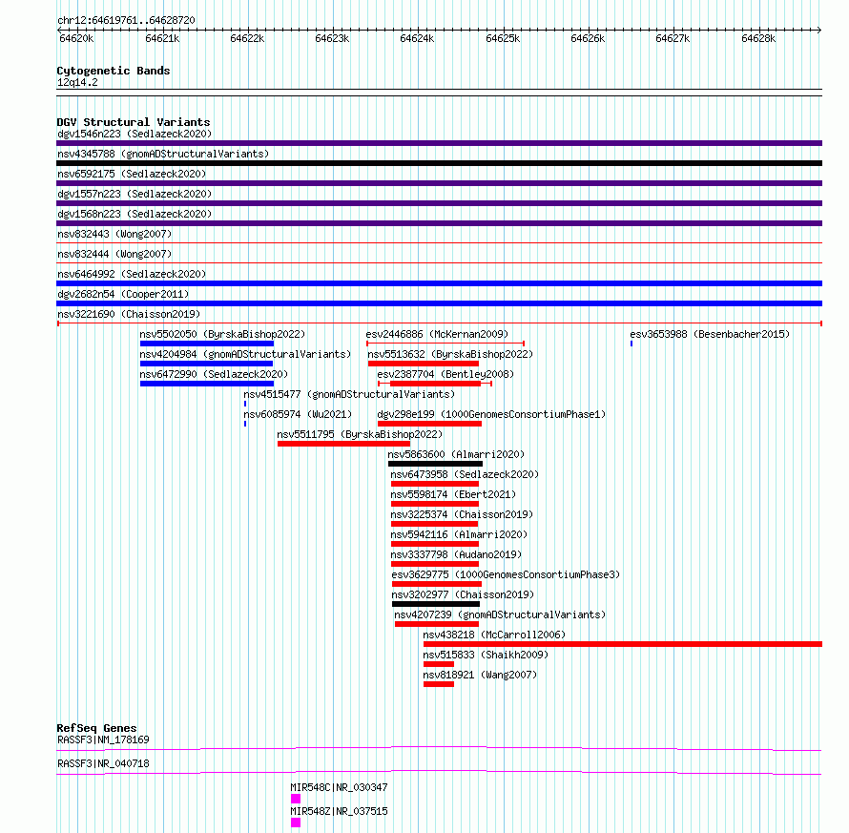Open the nsv832444 (Wong2007) variant entry

point(114,254)
